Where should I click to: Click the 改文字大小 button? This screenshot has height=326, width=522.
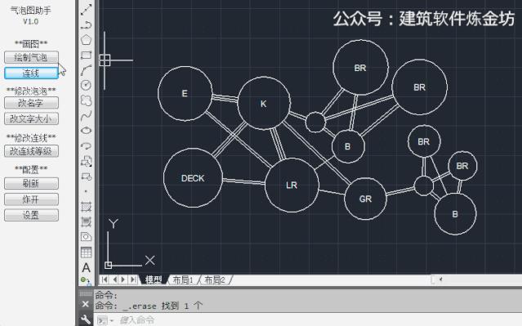pos(31,118)
